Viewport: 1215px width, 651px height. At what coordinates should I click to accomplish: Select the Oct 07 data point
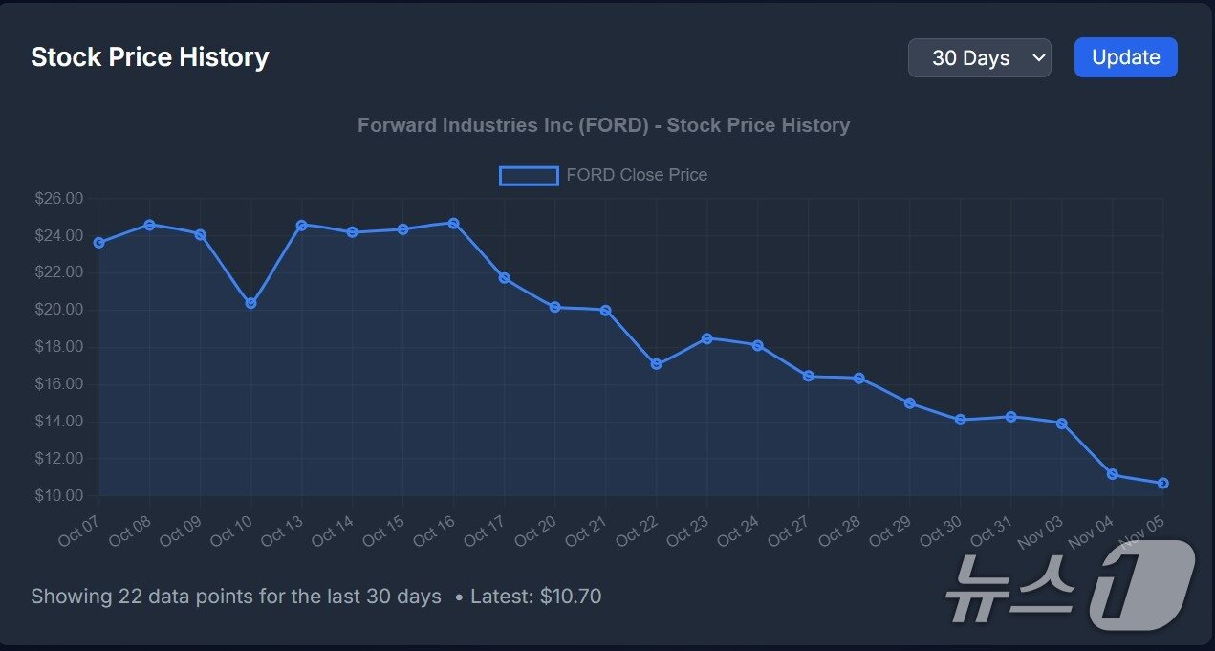(99, 243)
